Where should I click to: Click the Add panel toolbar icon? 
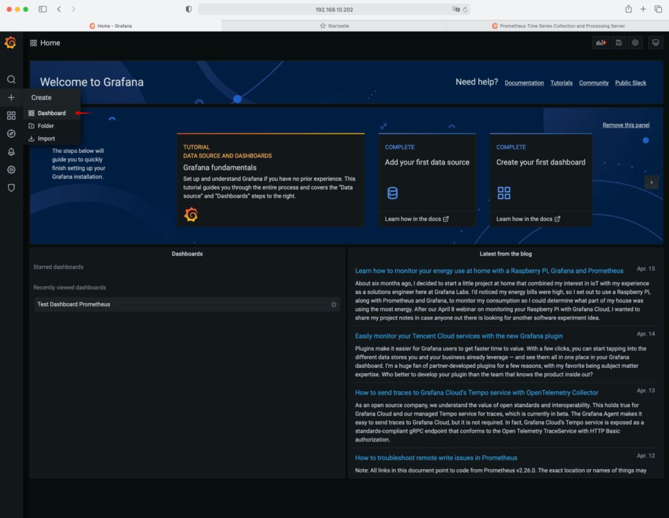[x=601, y=42]
